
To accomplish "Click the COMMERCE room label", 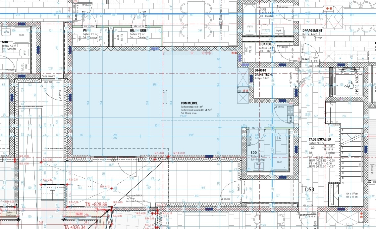I will tap(189, 103).
